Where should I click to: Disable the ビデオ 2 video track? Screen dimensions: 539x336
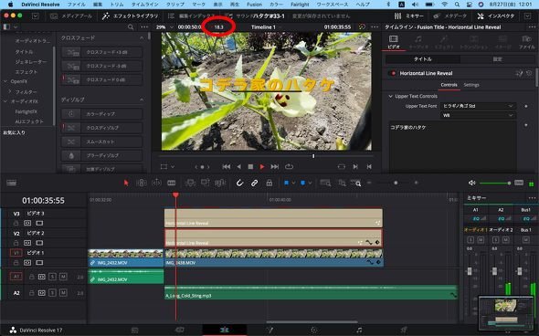point(39,243)
